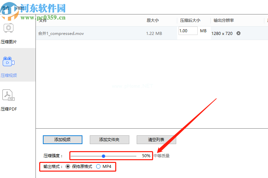Click the 输出分辨率 column header
The height and width of the screenshot is (178, 268).
coord(223,20)
